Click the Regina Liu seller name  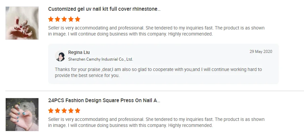point(79,52)
